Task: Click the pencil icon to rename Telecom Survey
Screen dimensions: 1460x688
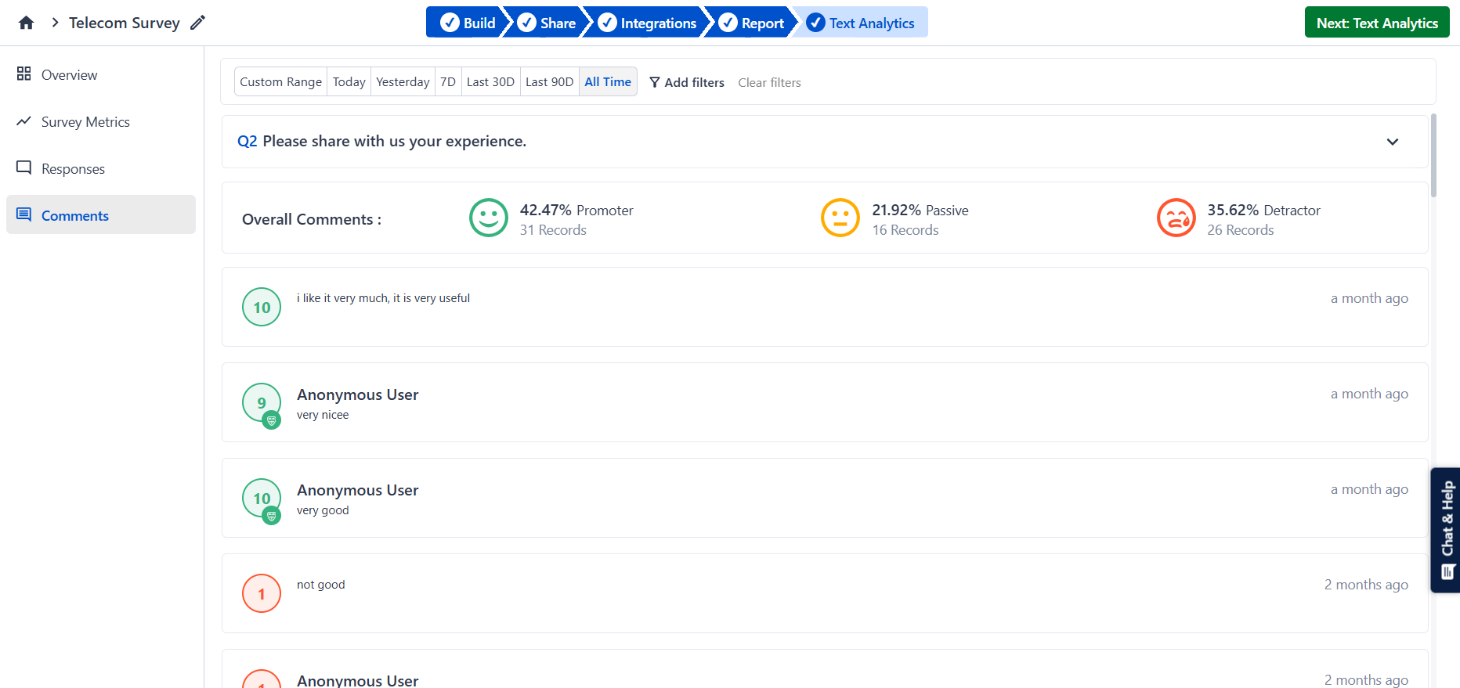Action: tap(197, 23)
